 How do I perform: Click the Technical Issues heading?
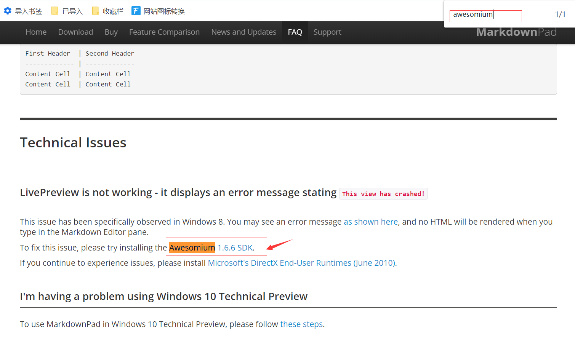coord(73,143)
